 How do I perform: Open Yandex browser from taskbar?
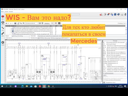(40, 86)
